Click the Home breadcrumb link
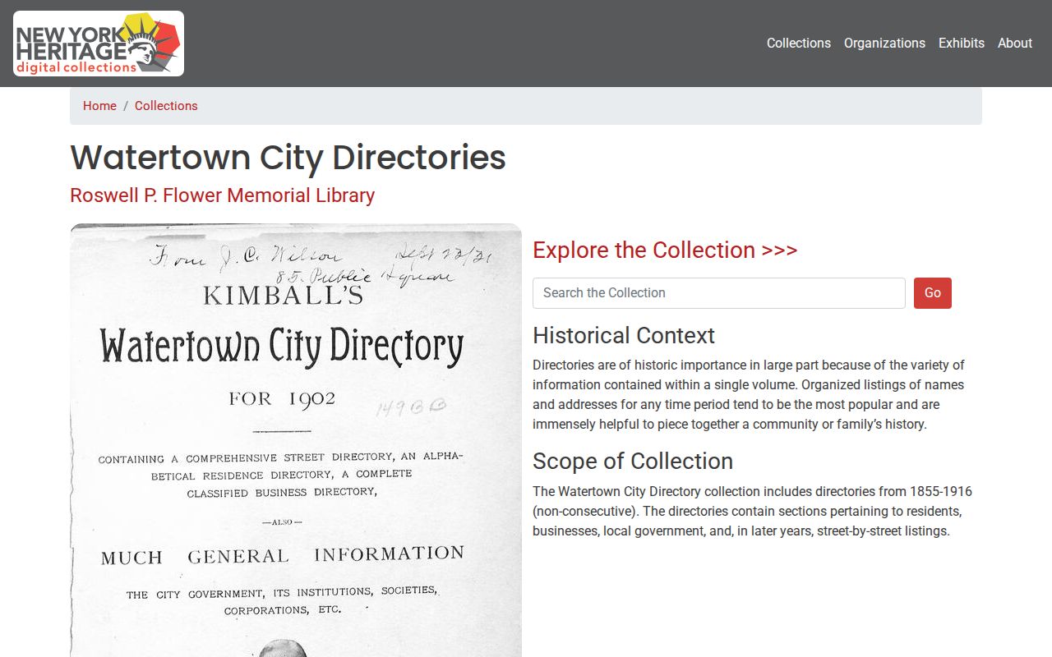The height and width of the screenshot is (657, 1052). coord(99,106)
